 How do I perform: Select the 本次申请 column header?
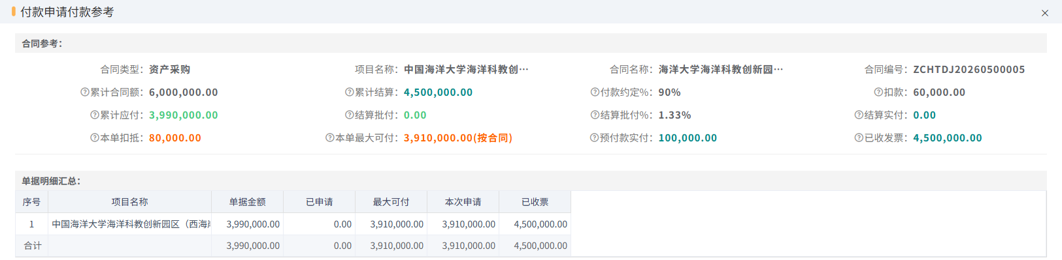point(463,202)
